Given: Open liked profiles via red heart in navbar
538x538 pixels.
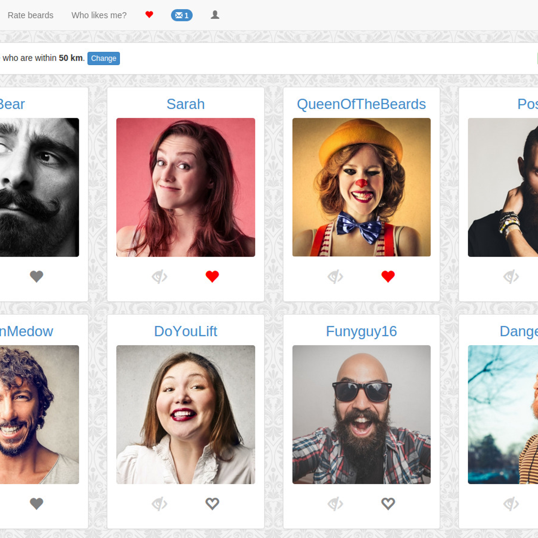Looking at the screenshot, I should [149, 14].
